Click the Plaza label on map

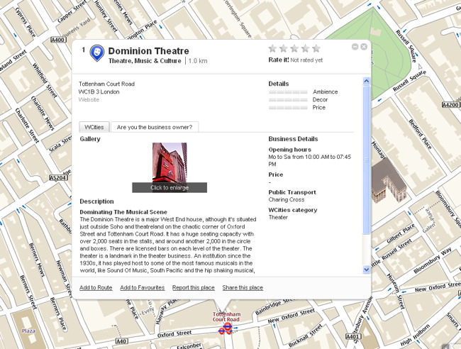tap(28, 331)
